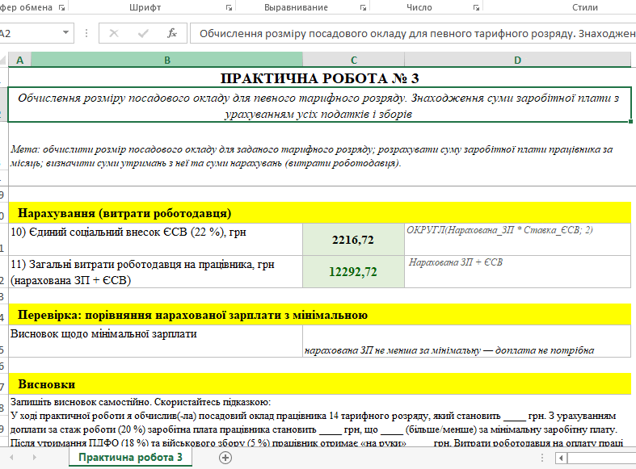Image resolution: width=636 pixels, height=469 pixels.
Task: Click the Выравнивание group label
Action: 296,7
